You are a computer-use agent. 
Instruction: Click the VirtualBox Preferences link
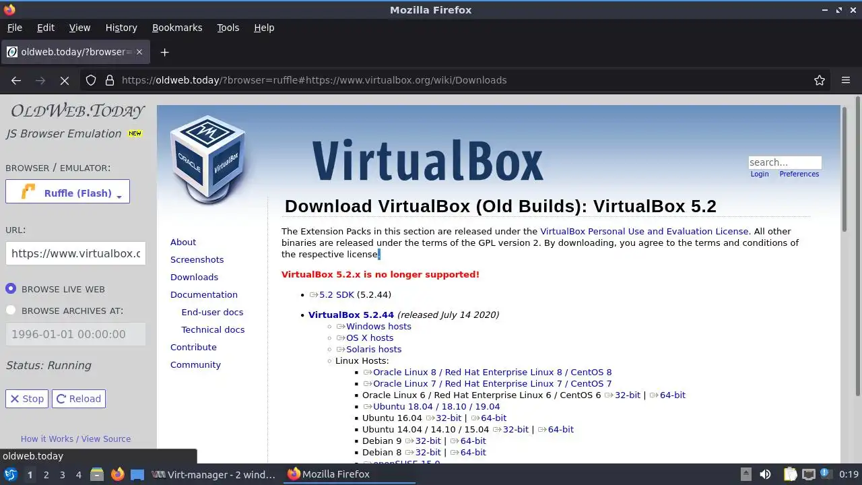(x=799, y=174)
